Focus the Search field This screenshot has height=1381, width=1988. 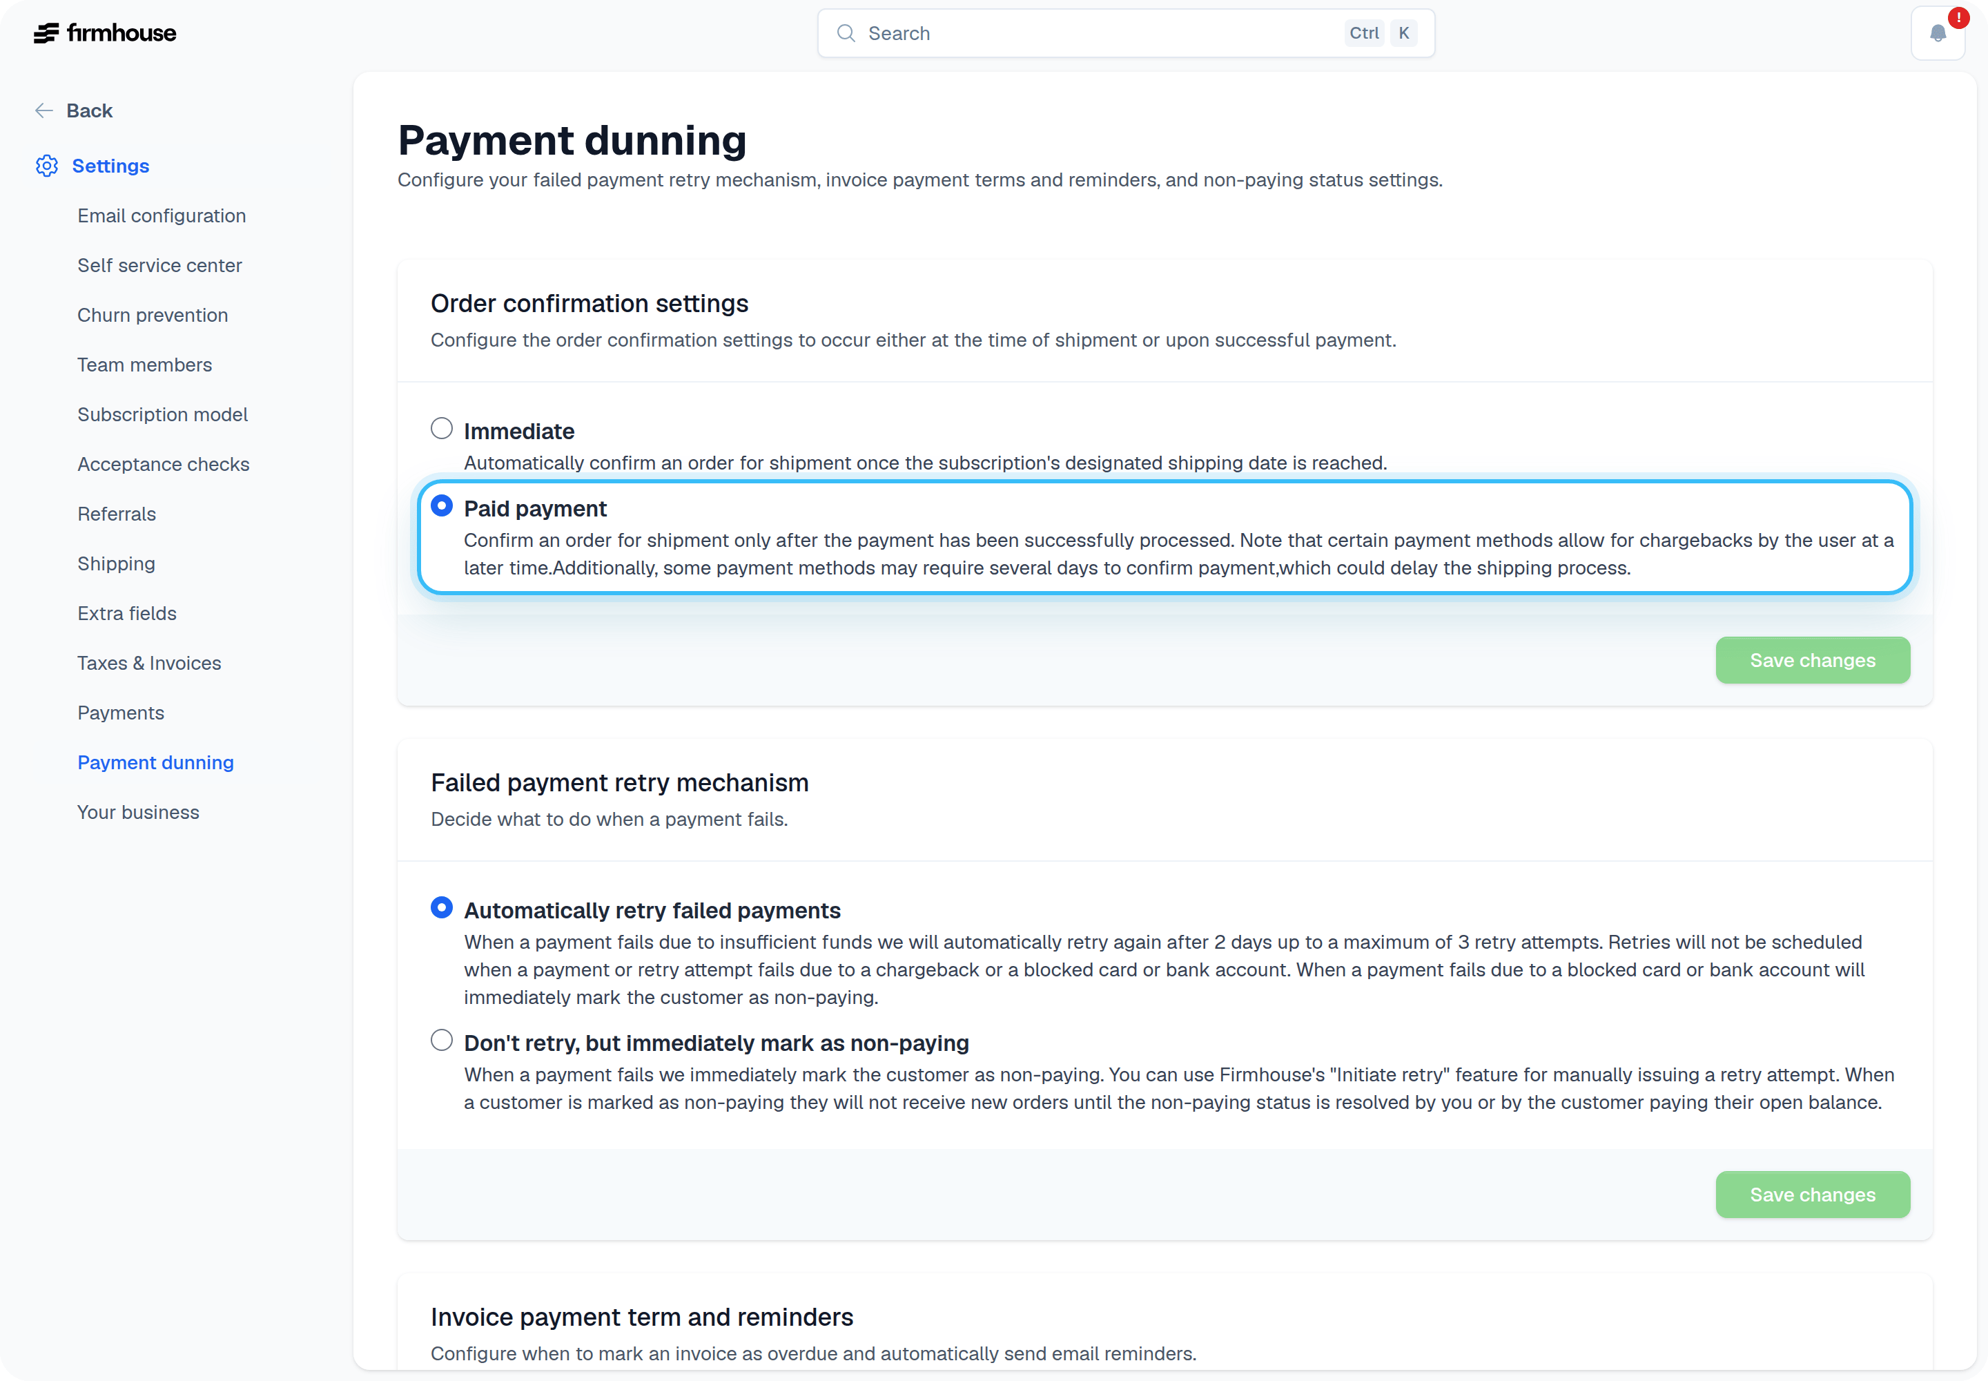[x=1125, y=33]
